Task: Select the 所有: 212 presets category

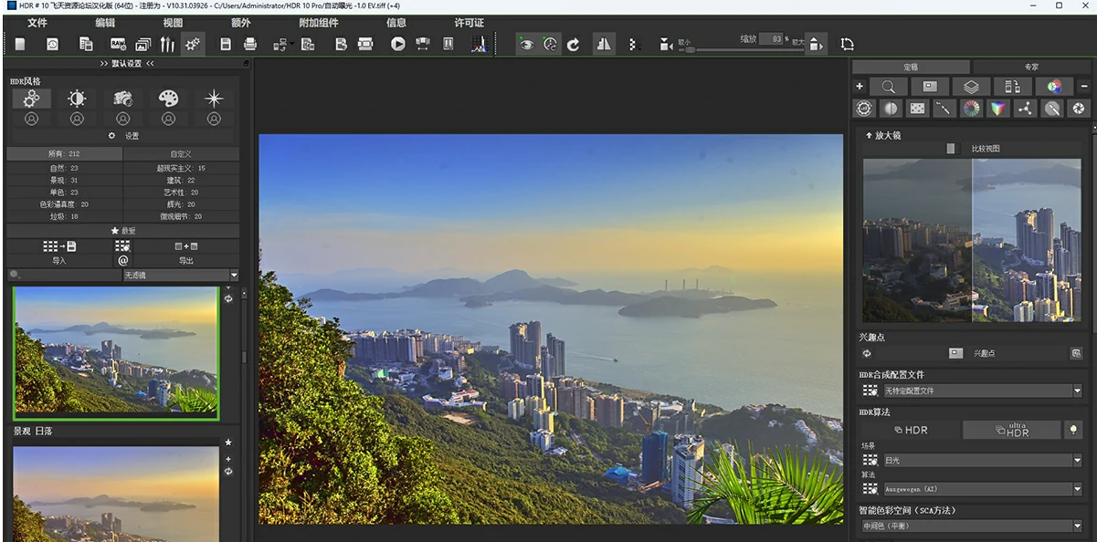Action: 64,154
